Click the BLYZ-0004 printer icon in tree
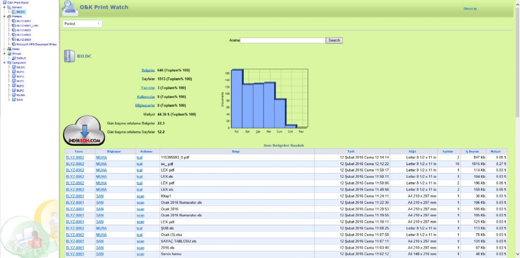The width and height of the screenshot is (520, 258). click(x=14, y=40)
